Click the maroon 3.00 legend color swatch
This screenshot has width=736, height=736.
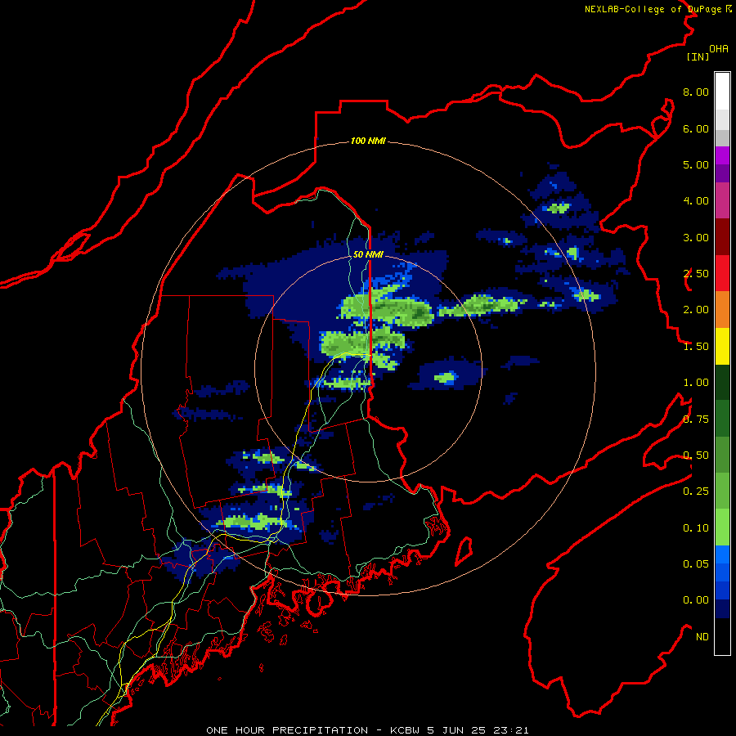point(722,237)
